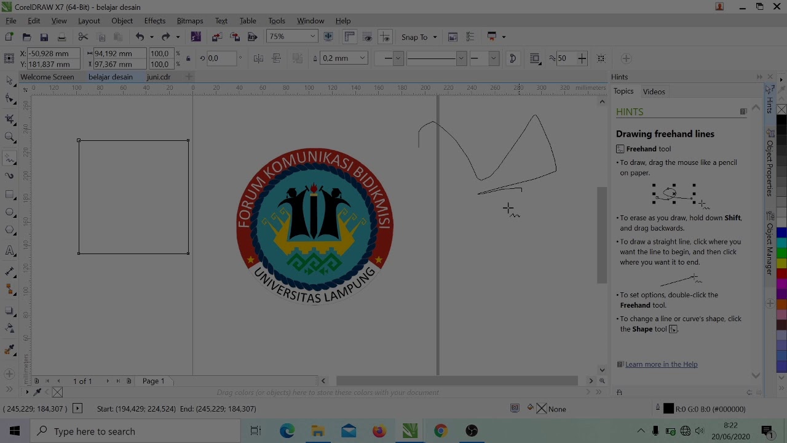Select the Connector tool
787x443 pixels.
pyautogui.click(x=9, y=289)
